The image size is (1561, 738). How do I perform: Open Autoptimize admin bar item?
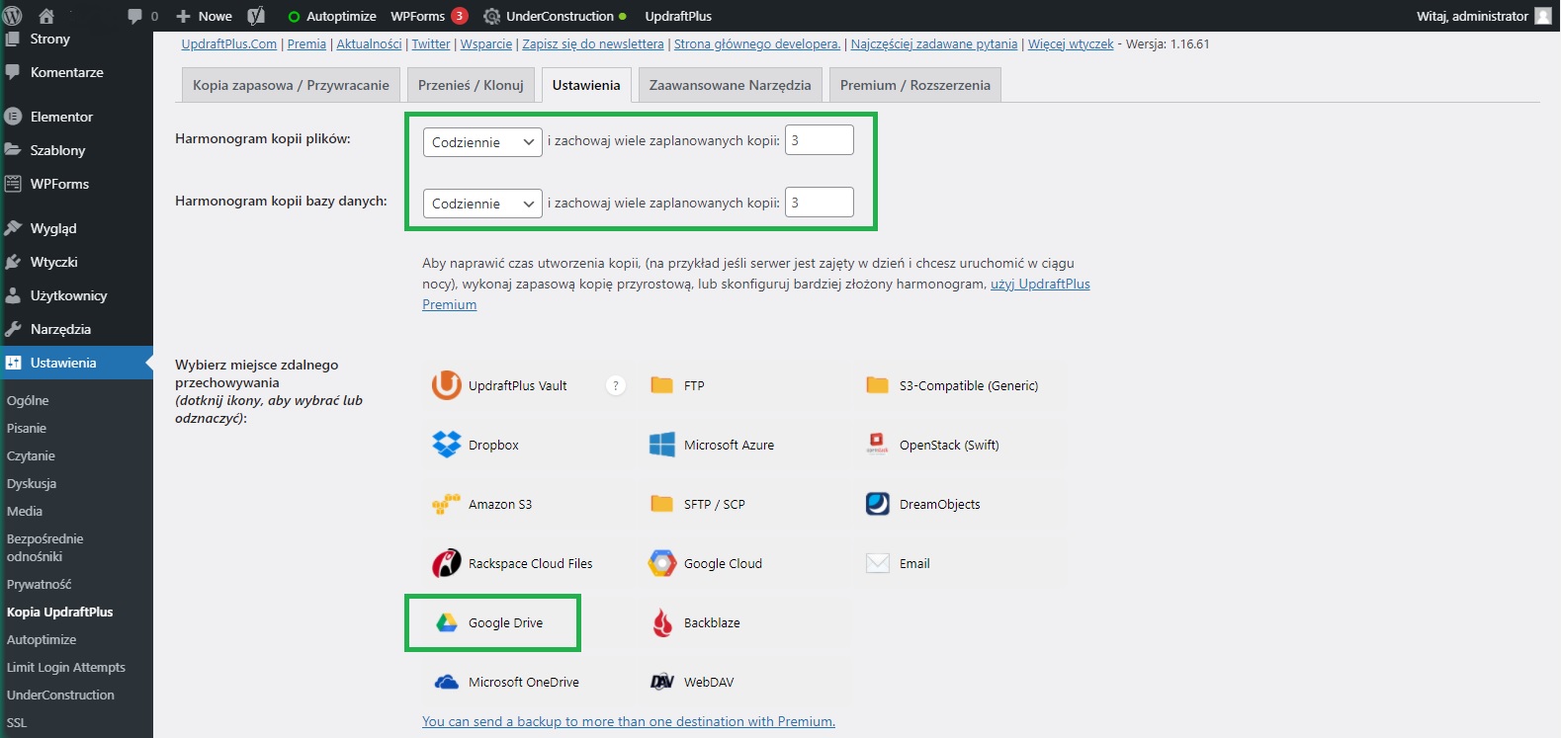(x=332, y=16)
